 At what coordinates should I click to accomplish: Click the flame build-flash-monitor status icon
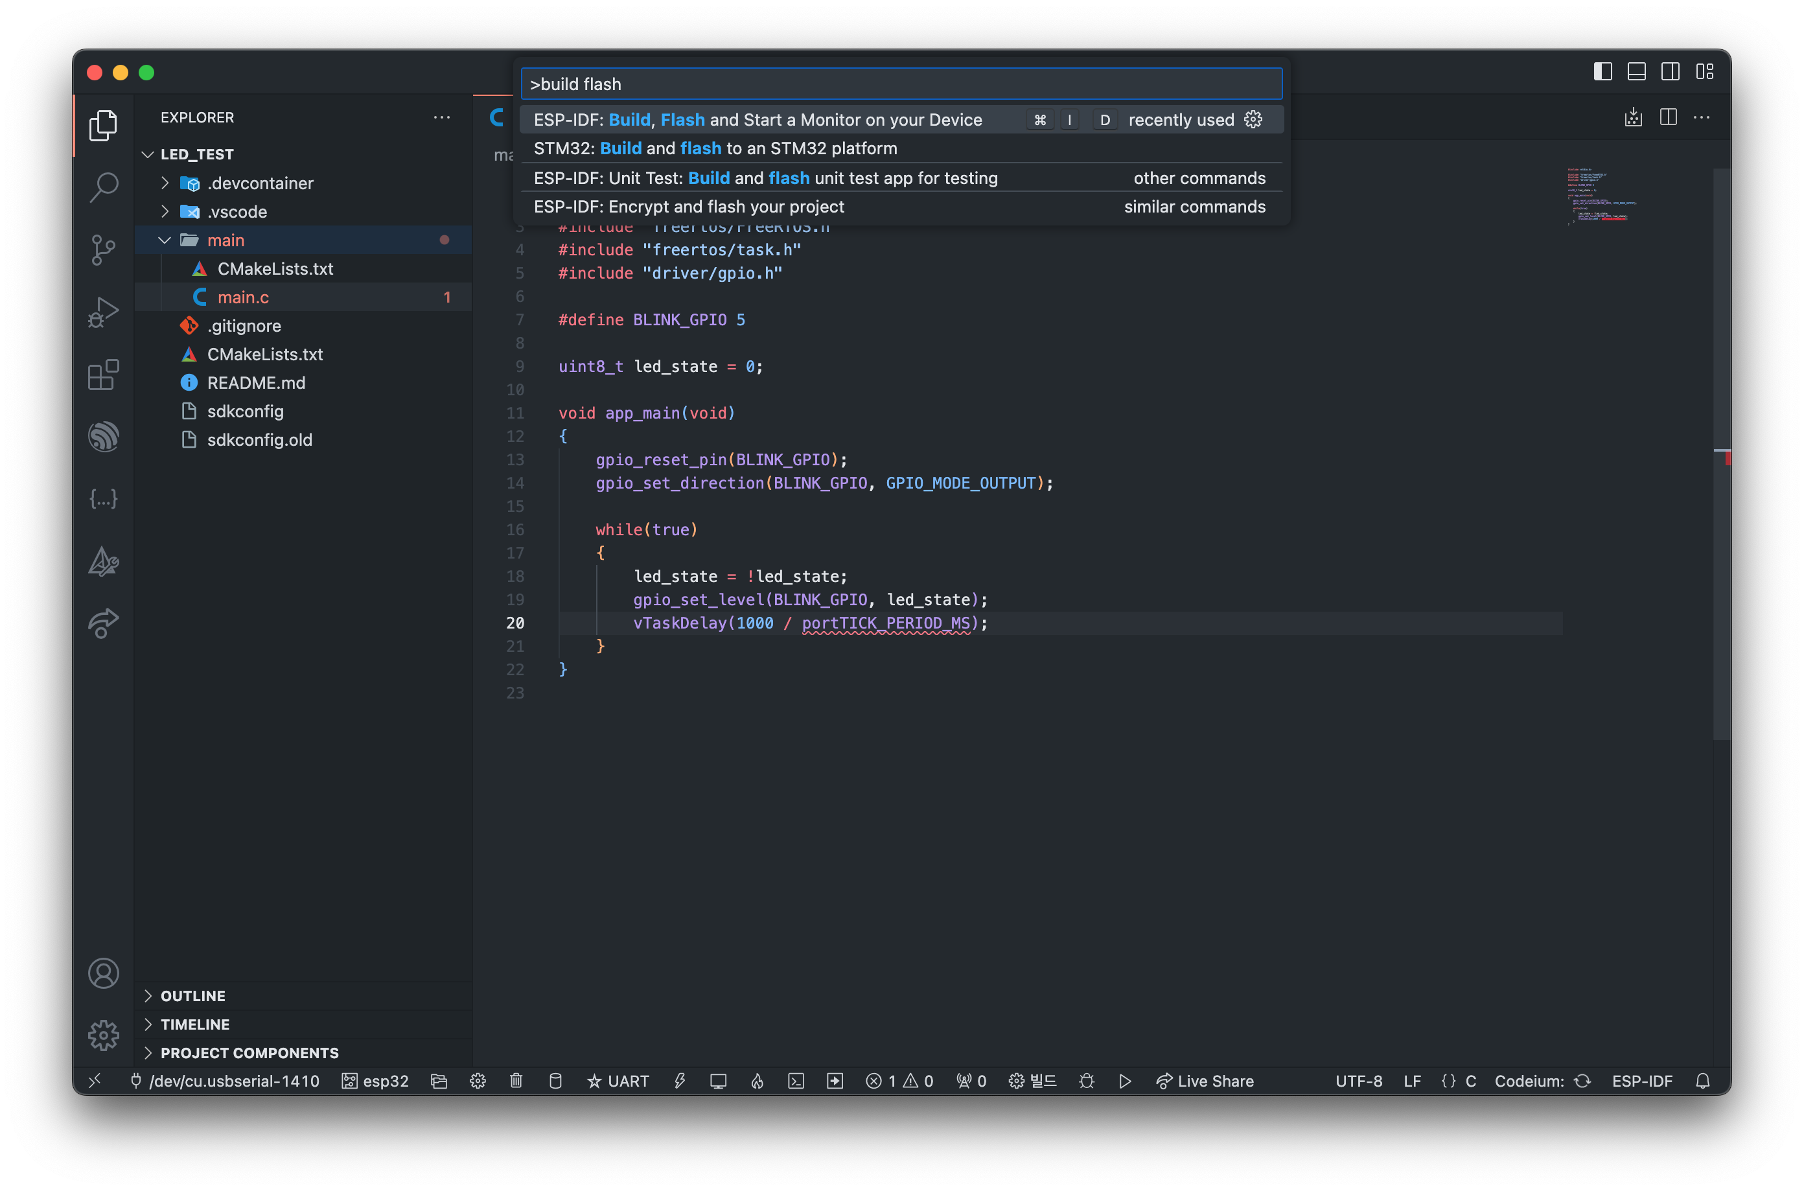click(757, 1081)
